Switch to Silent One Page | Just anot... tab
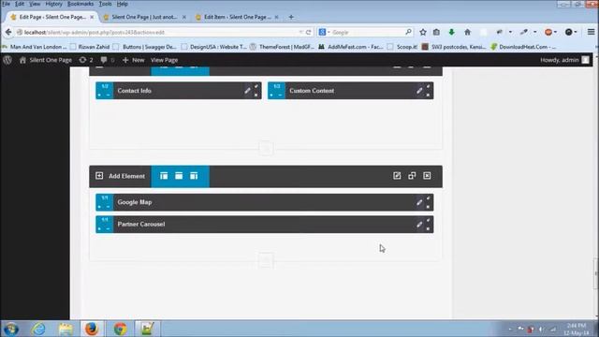 click(145, 17)
